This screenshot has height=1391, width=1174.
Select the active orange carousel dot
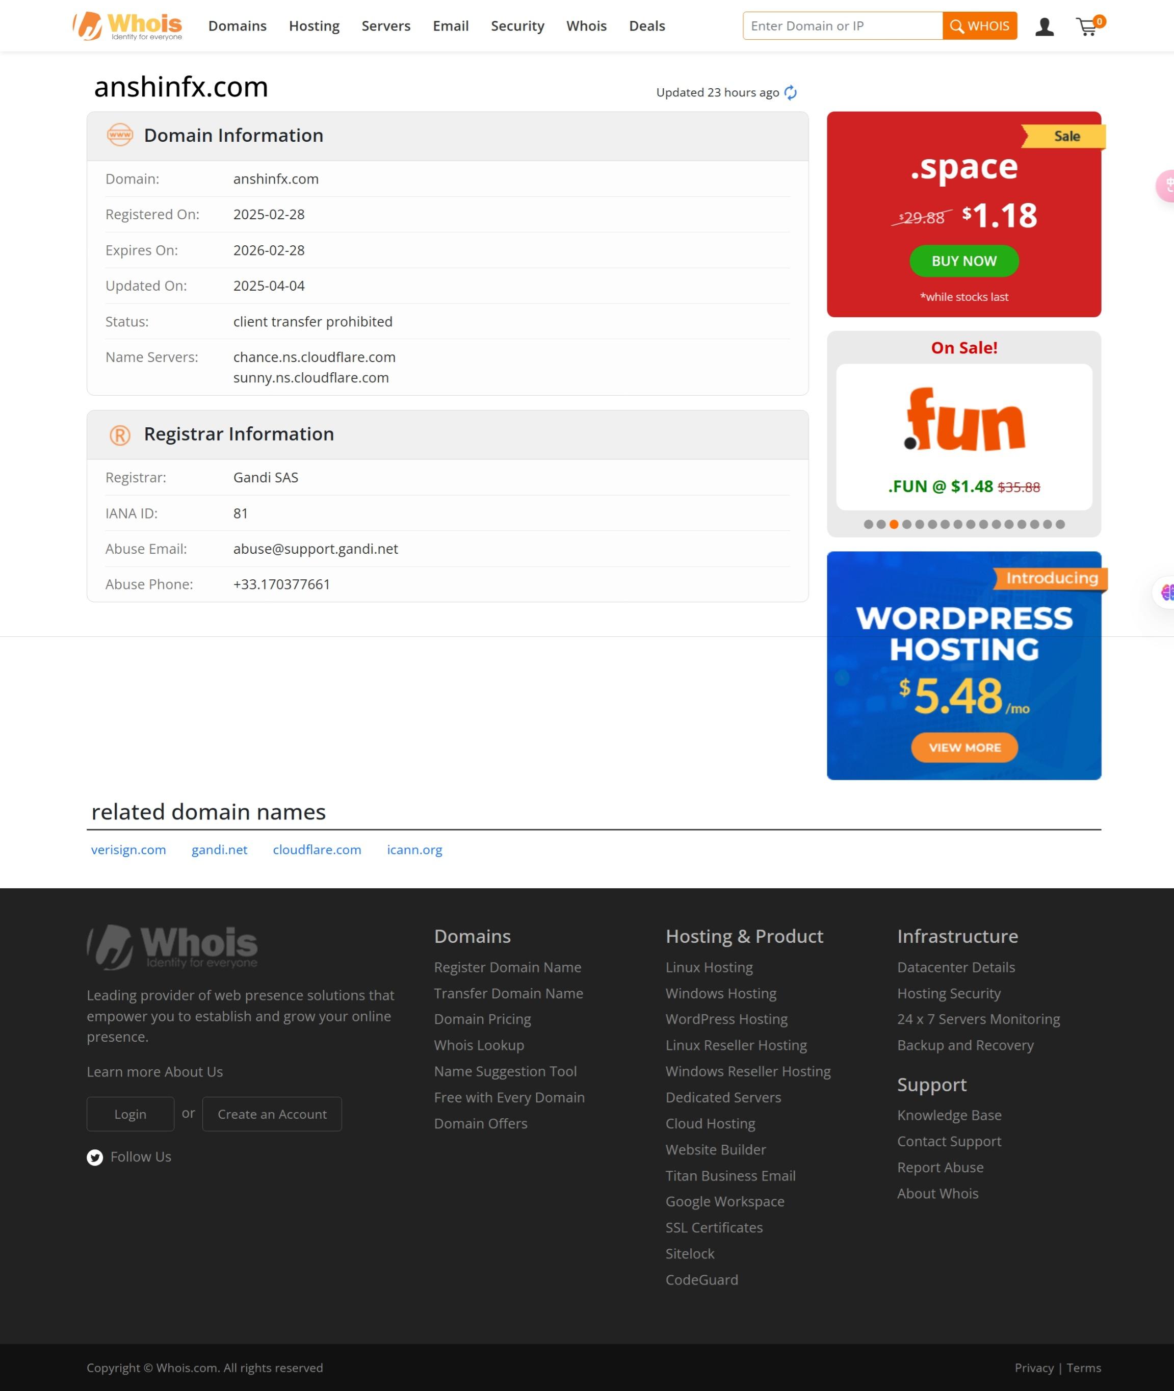(x=894, y=525)
